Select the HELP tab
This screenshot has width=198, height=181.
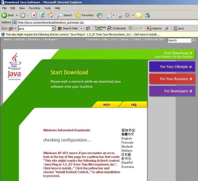point(106,105)
